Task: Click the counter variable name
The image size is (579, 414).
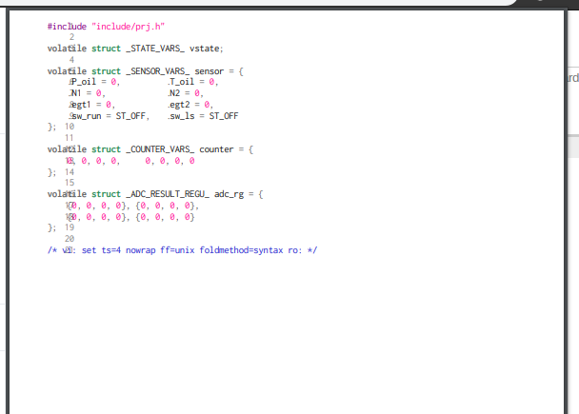Action: tap(216, 149)
